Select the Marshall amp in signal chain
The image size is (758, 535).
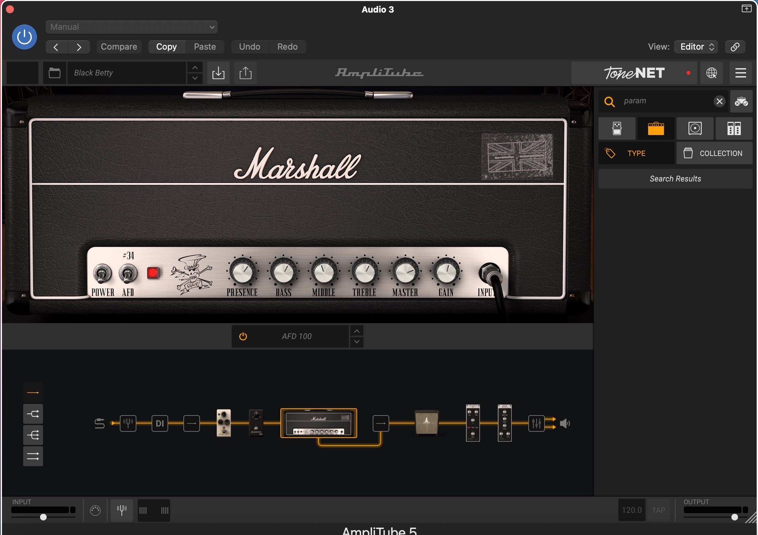pos(319,423)
